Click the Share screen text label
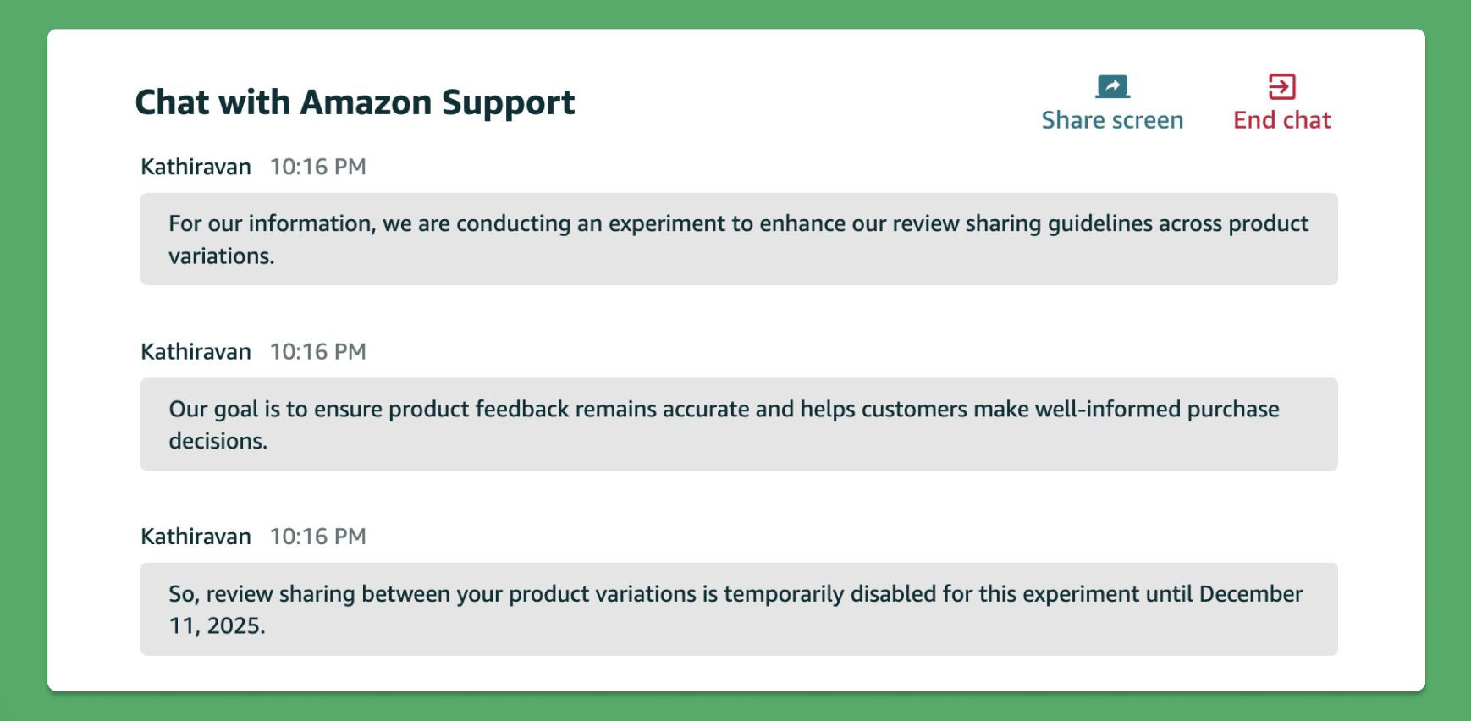This screenshot has height=721, width=1471. (x=1112, y=120)
